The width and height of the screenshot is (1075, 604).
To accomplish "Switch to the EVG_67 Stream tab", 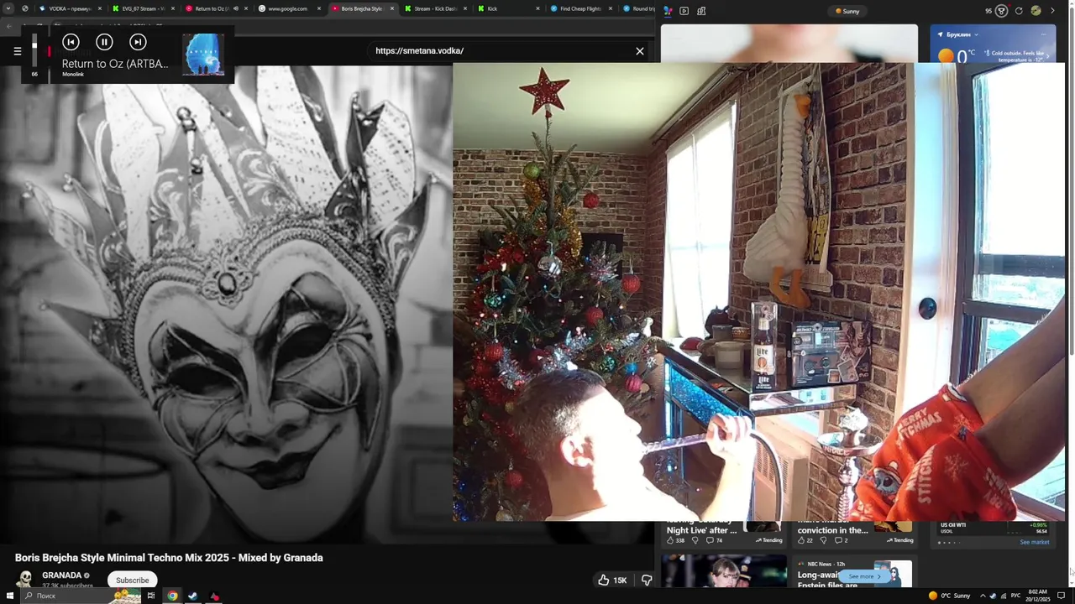I will (x=143, y=8).
